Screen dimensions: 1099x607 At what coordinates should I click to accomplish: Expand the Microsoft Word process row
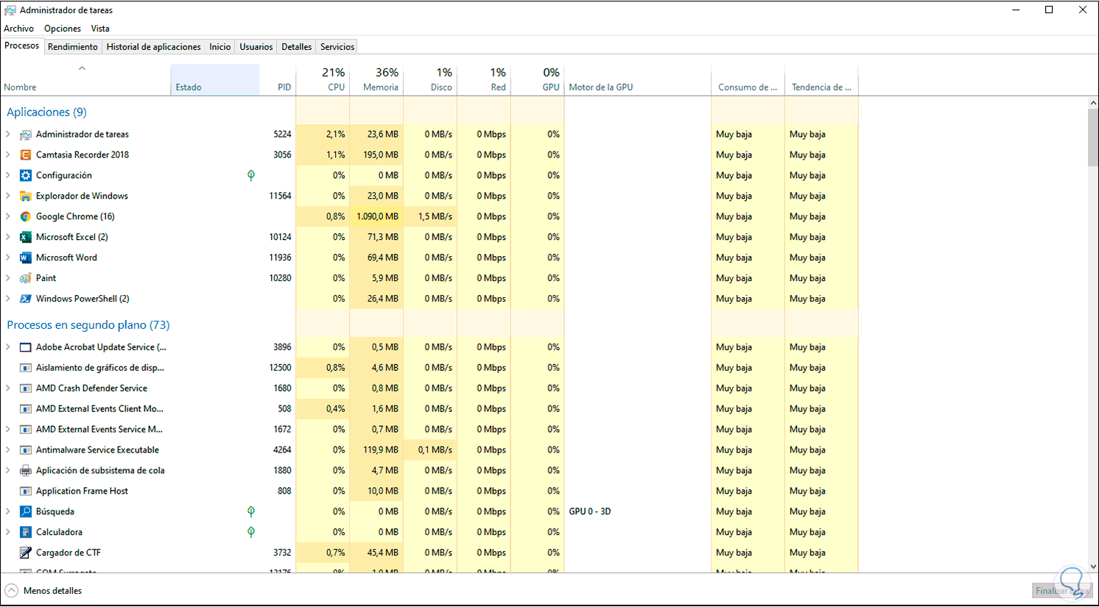(x=8, y=258)
